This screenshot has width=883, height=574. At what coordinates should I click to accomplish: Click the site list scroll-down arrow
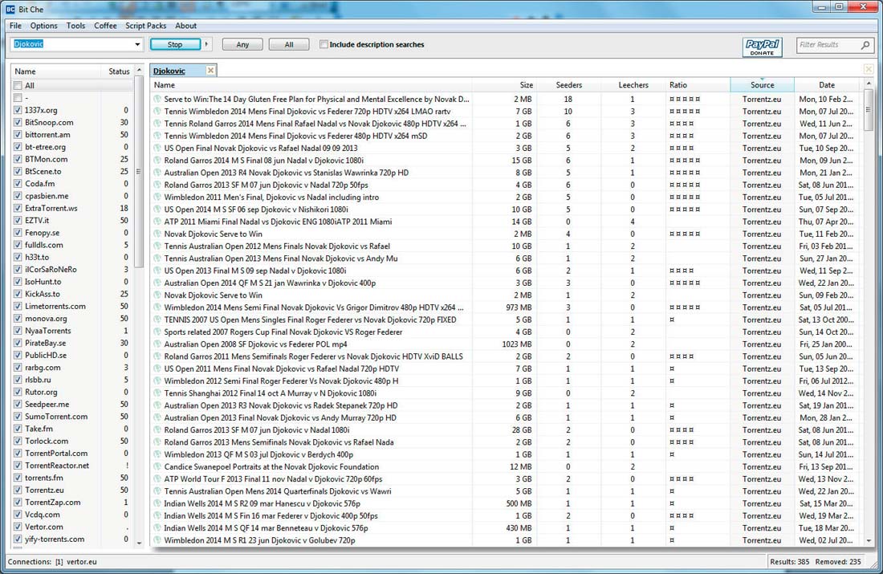[x=140, y=543]
